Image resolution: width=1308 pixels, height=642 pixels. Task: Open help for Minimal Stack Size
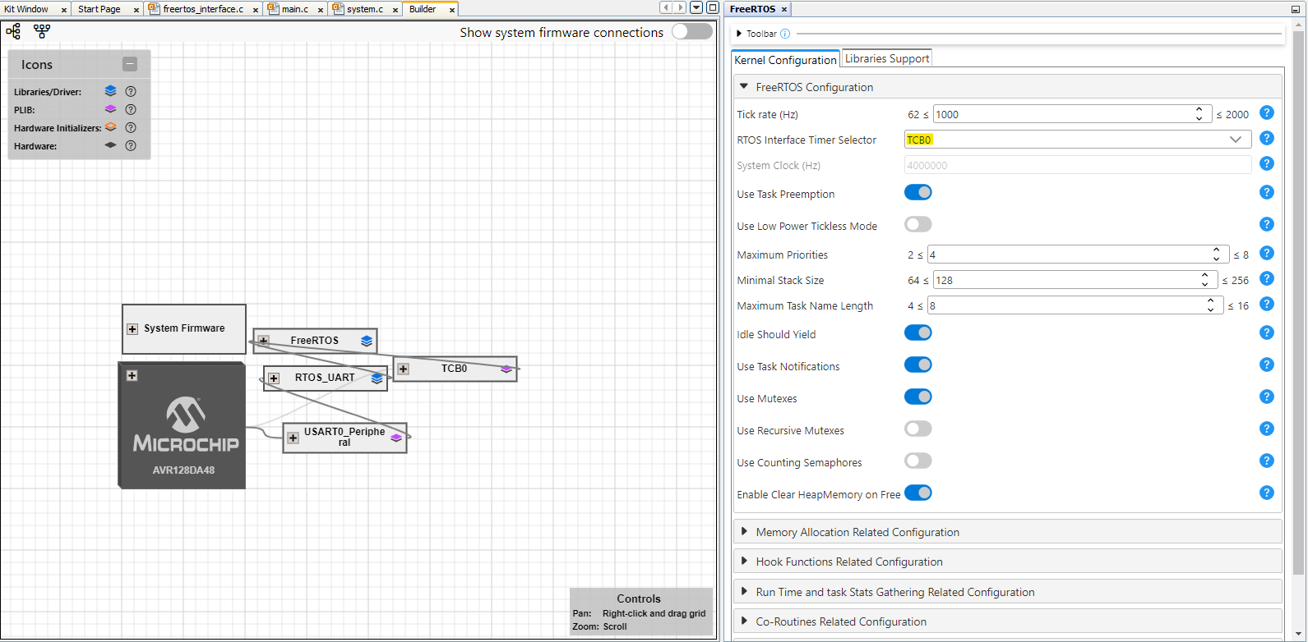point(1267,278)
